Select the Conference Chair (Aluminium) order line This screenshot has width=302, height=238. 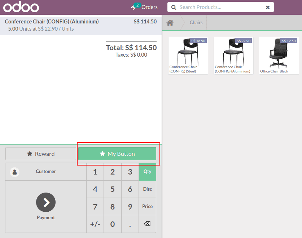pos(81,26)
